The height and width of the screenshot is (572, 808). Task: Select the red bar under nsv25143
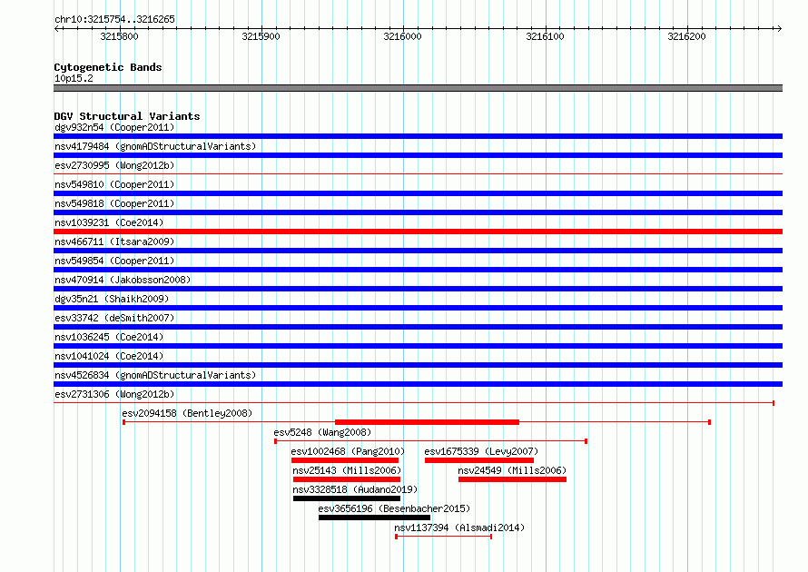(x=346, y=479)
